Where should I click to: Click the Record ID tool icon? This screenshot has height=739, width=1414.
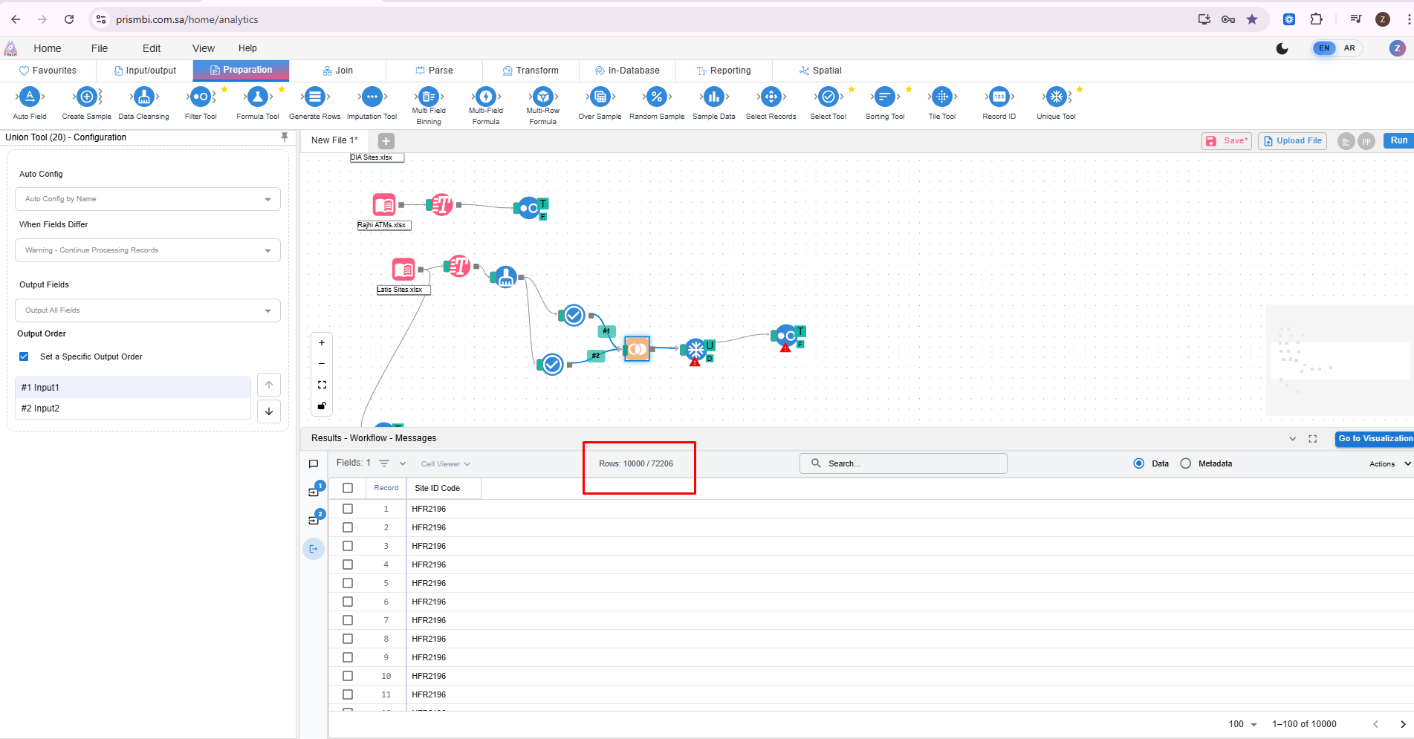999,97
